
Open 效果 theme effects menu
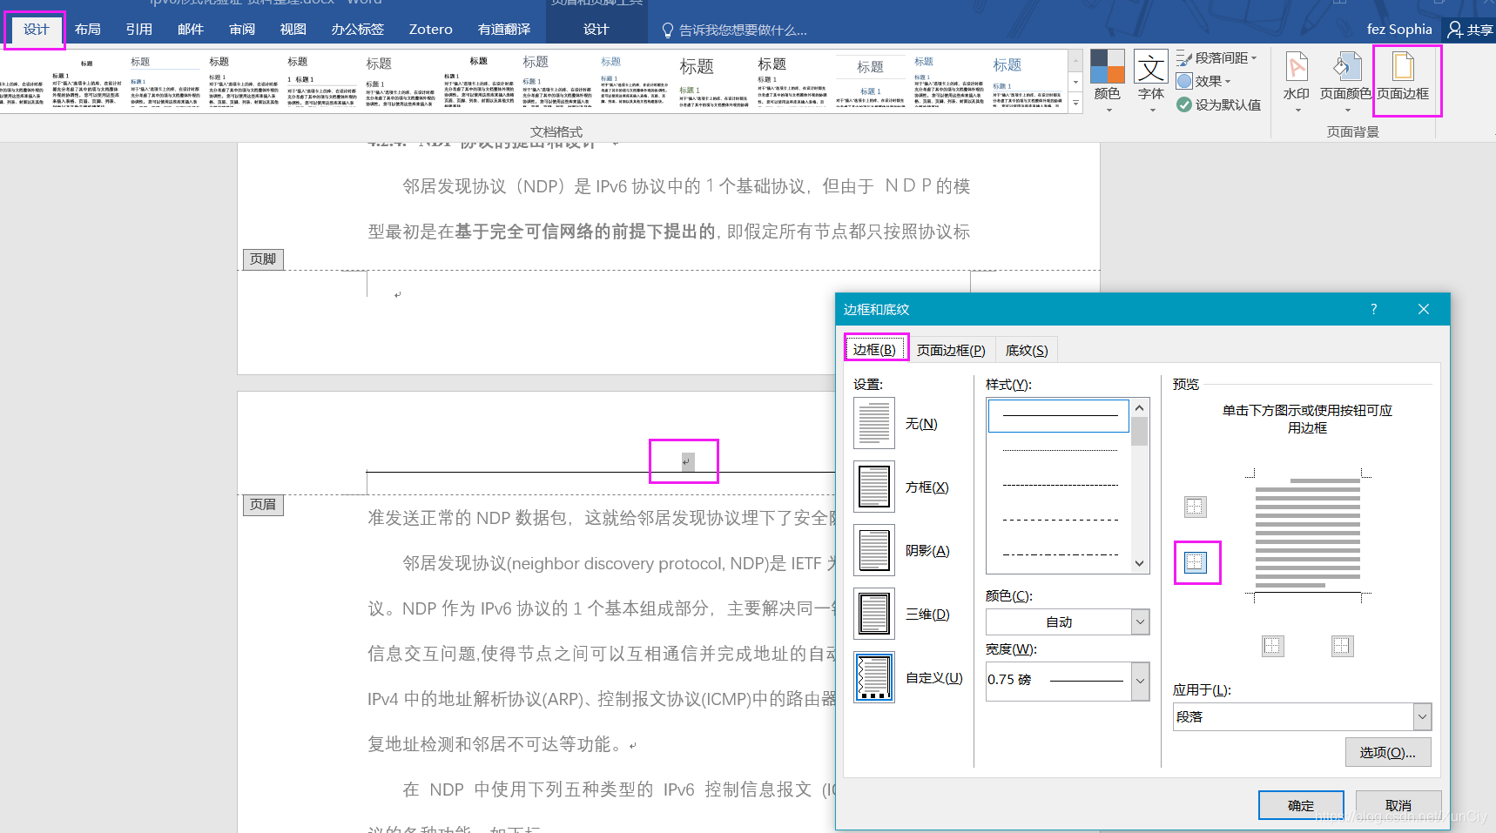click(x=1203, y=81)
